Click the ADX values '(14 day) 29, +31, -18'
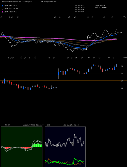This screenshot has width=127, height=167. tap(71, 125)
